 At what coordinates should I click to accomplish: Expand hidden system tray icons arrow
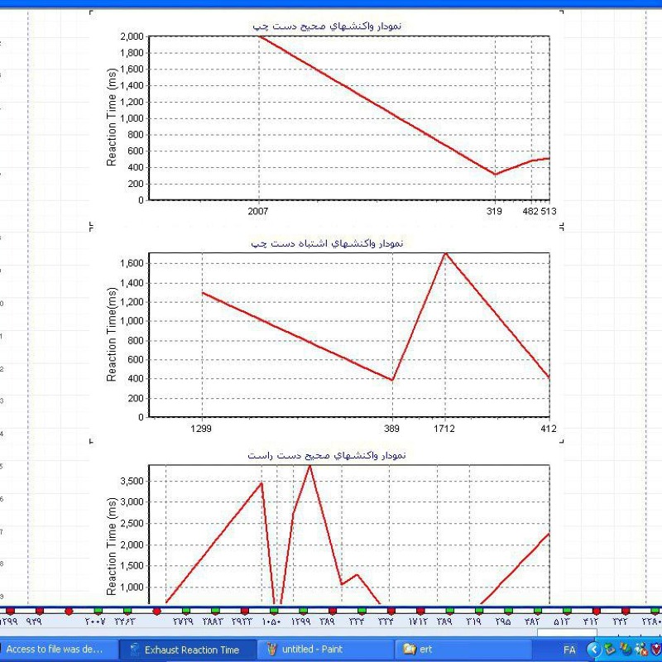point(593,650)
